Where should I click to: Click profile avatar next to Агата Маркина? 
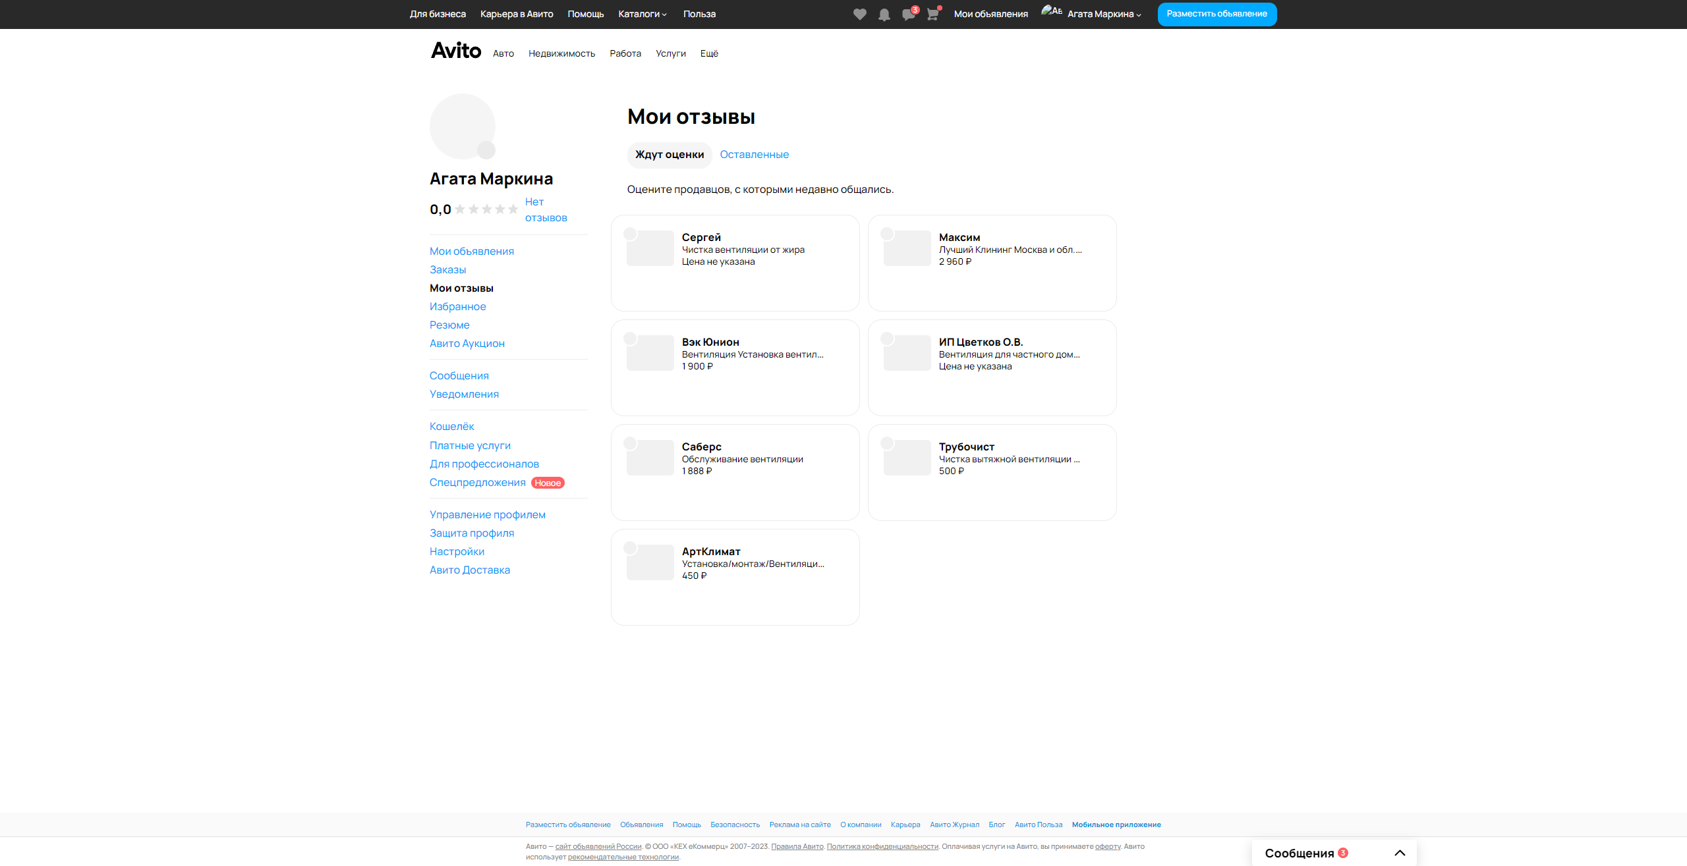(x=1051, y=12)
